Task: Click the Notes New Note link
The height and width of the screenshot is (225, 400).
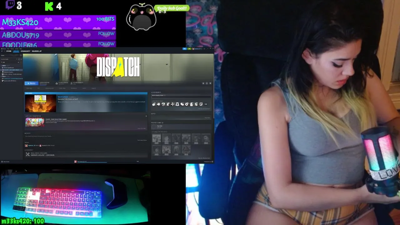Action: (x=207, y=118)
